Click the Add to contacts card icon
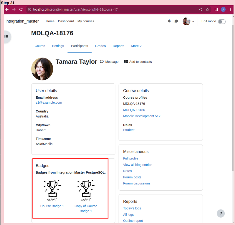The width and height of the screenshot is (235, 225). click(x=126, y=62)
